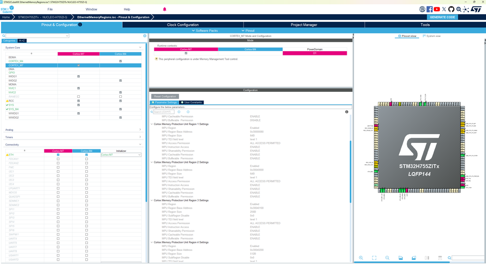This screenshot has height=265, width=486.
Task: Click the STM32H755ZITx - NUCLEO-H755ZI-Q breadcrumb
Action: (42, 18)
